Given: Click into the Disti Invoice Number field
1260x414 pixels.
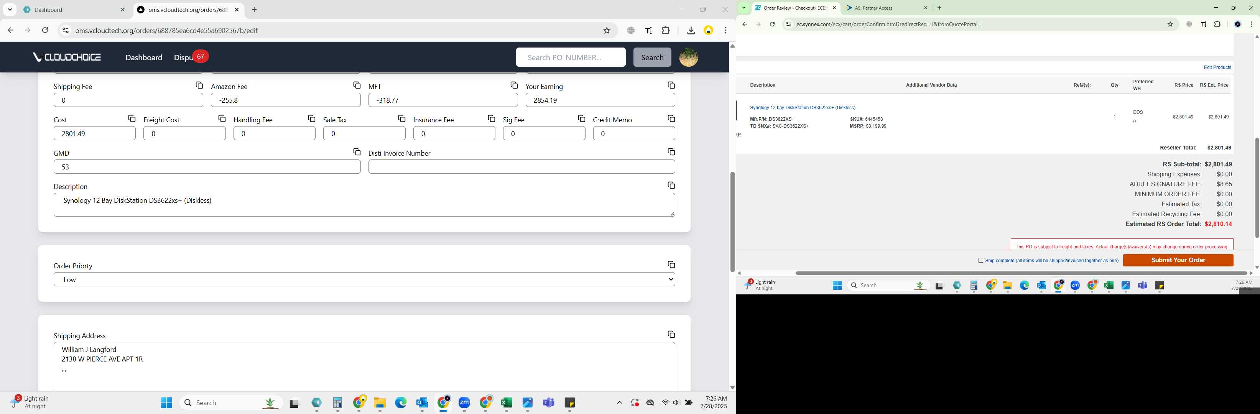Looking at the screenshot, I should click(x=521, y=167).
